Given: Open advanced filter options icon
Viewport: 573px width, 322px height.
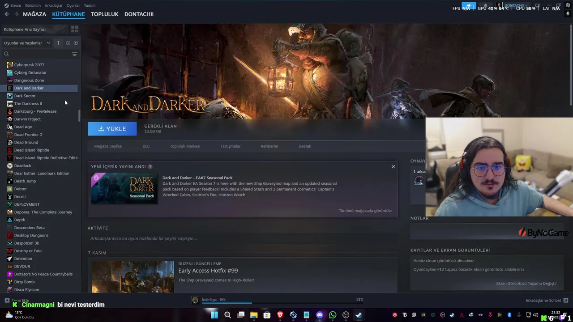Looking at the screenshot, I should pyautogui.click(x=74, y=54).
